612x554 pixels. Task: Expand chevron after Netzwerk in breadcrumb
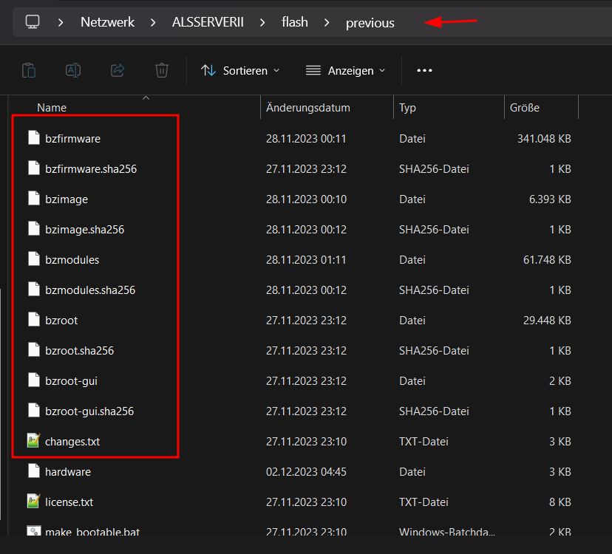click(153, 23)
